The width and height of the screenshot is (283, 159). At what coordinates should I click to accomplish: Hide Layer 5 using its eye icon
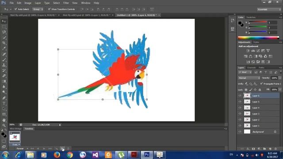pyautogui.click(x=240, y=102)
